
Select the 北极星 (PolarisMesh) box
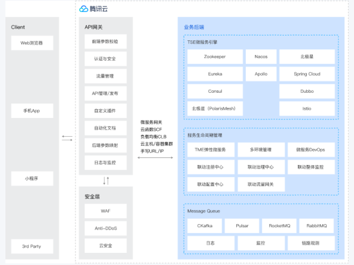point(215,108)
